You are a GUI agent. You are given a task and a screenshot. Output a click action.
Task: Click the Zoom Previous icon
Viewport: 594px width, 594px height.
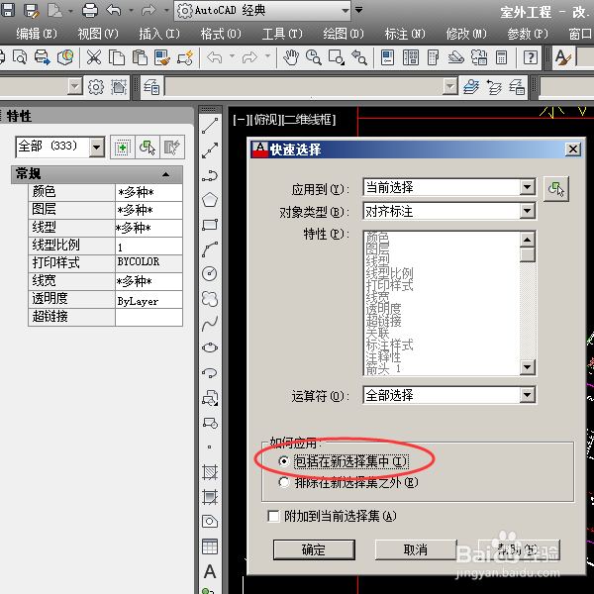[359, 57]
